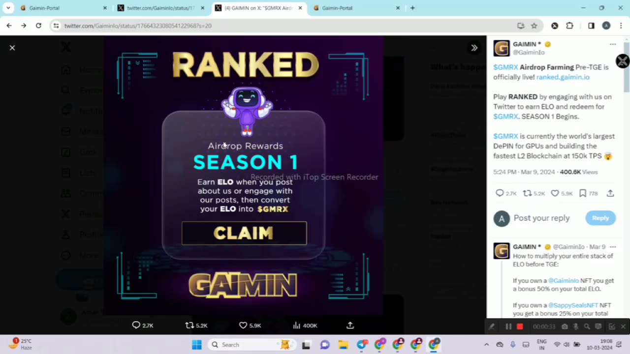Open the tab search dropdown arrow
Screen dimensions: 630x354
pos(8,8)
